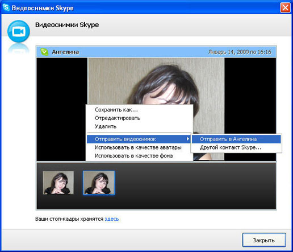Select the highlighted second snapshot thumbnail
293x252 pixels.
[99, 183]
